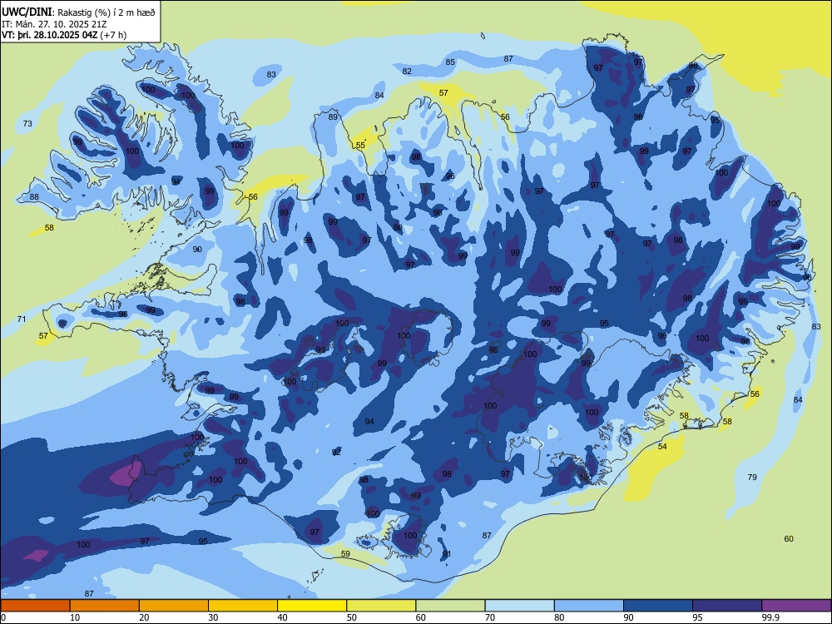Screen dimensions: 832x624
Task: Click the map value '92'
Action: coord(336,452)
